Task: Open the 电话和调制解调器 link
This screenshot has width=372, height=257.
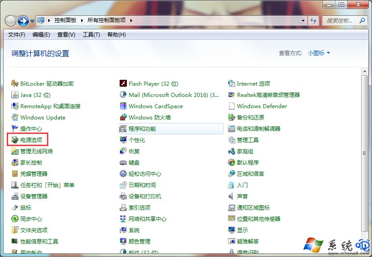Action: click(259, 128)
